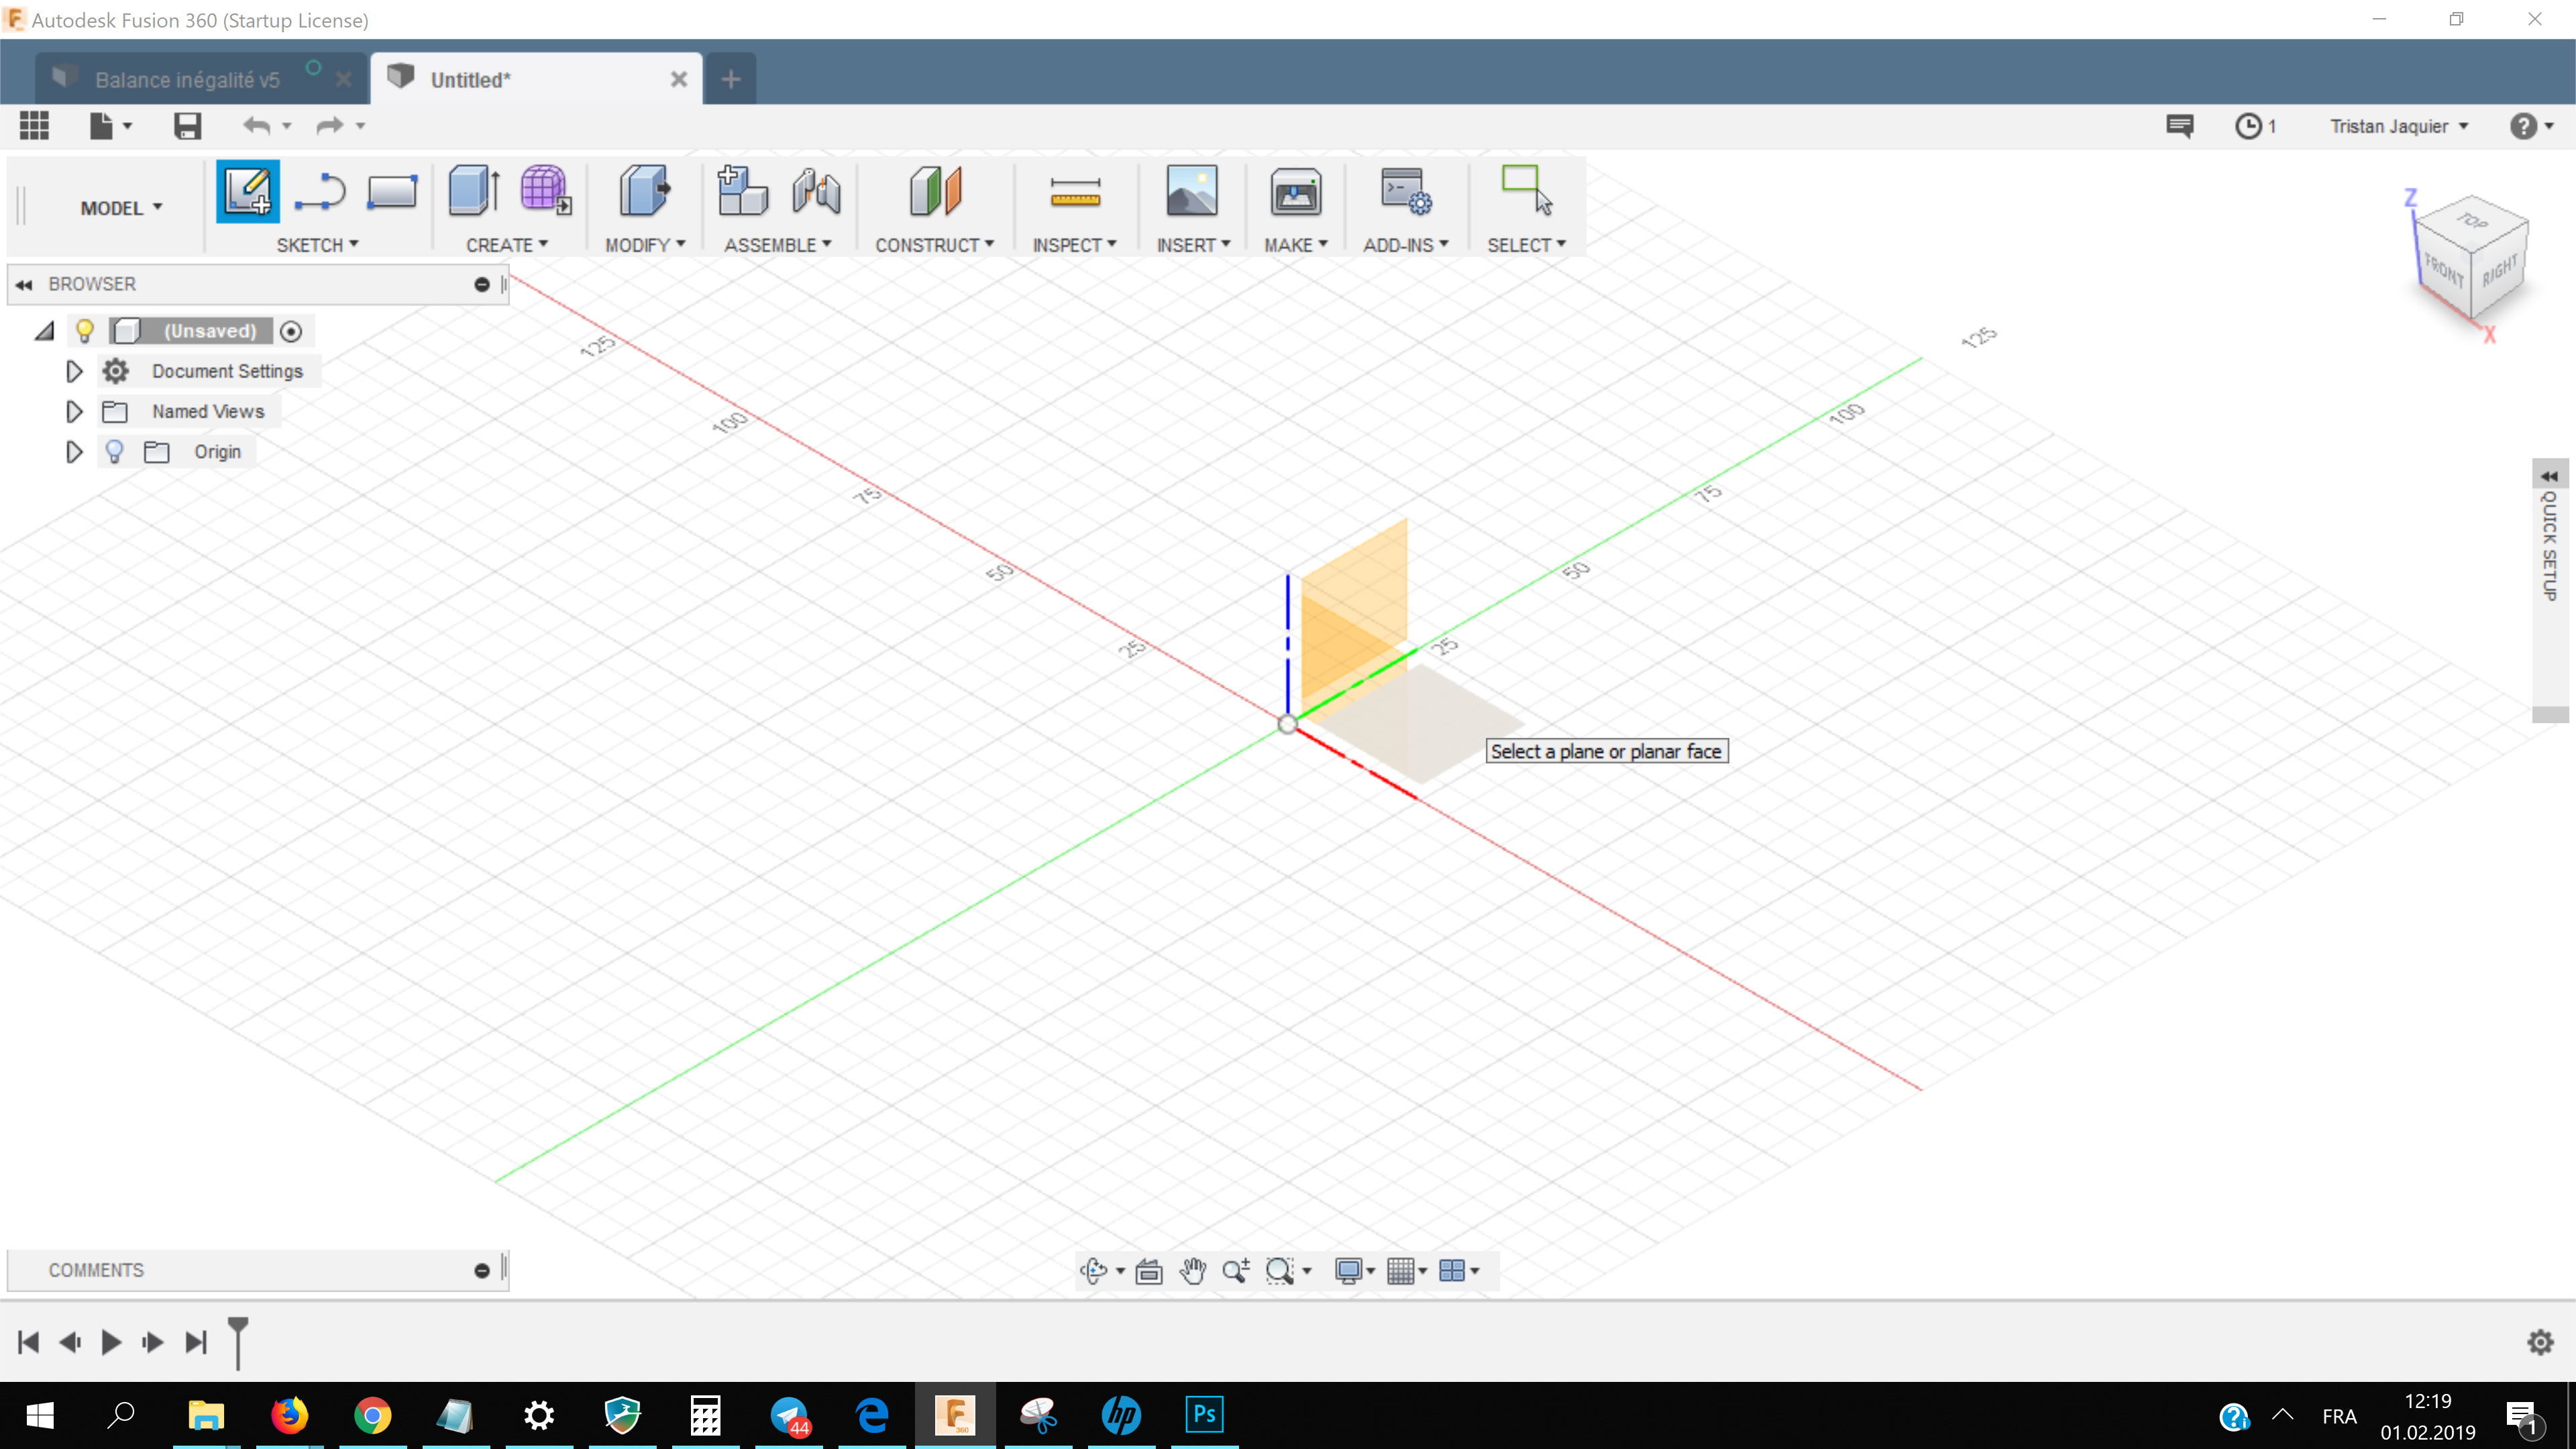Expand the Origin folder node
The height and width of the screenshot is (1449, 2576).
tap(73, 452)
